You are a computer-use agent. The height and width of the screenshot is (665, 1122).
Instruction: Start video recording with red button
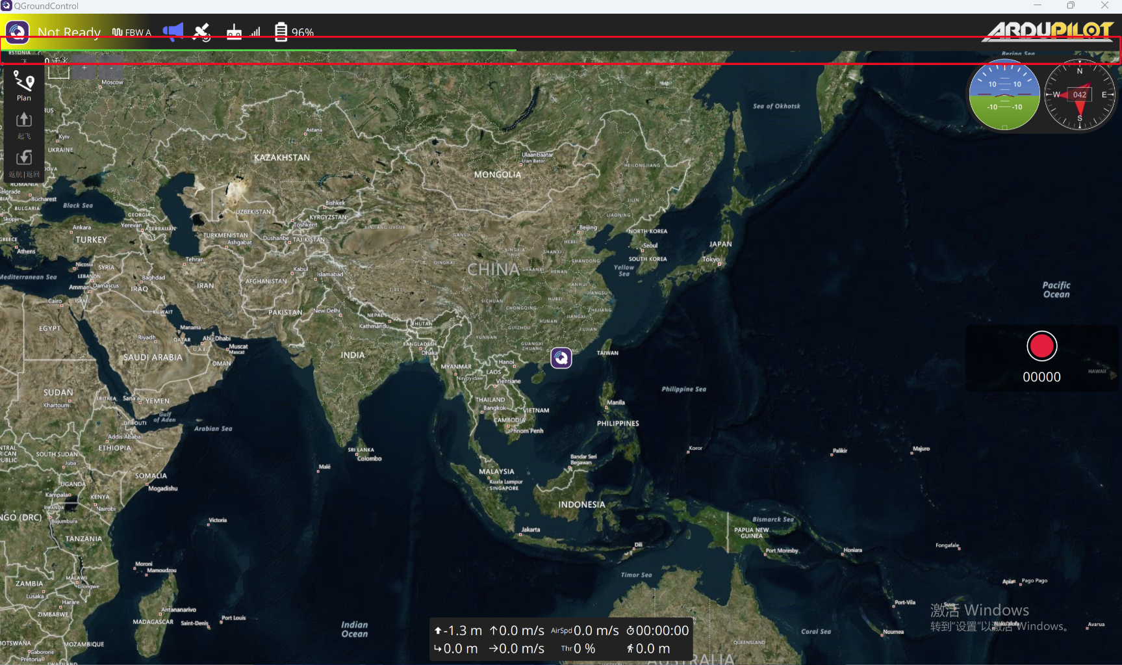pos(1041,346)
